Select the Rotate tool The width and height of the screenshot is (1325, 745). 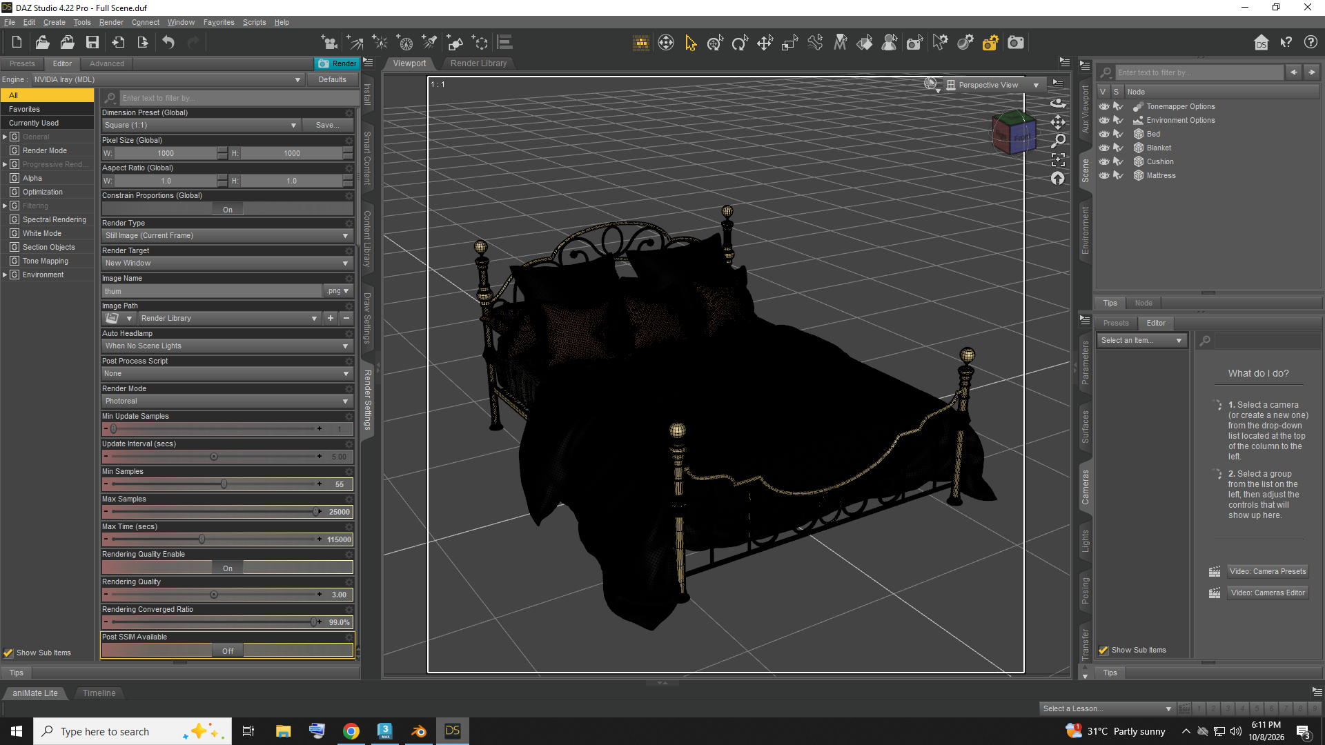click(x=740, y=43)
